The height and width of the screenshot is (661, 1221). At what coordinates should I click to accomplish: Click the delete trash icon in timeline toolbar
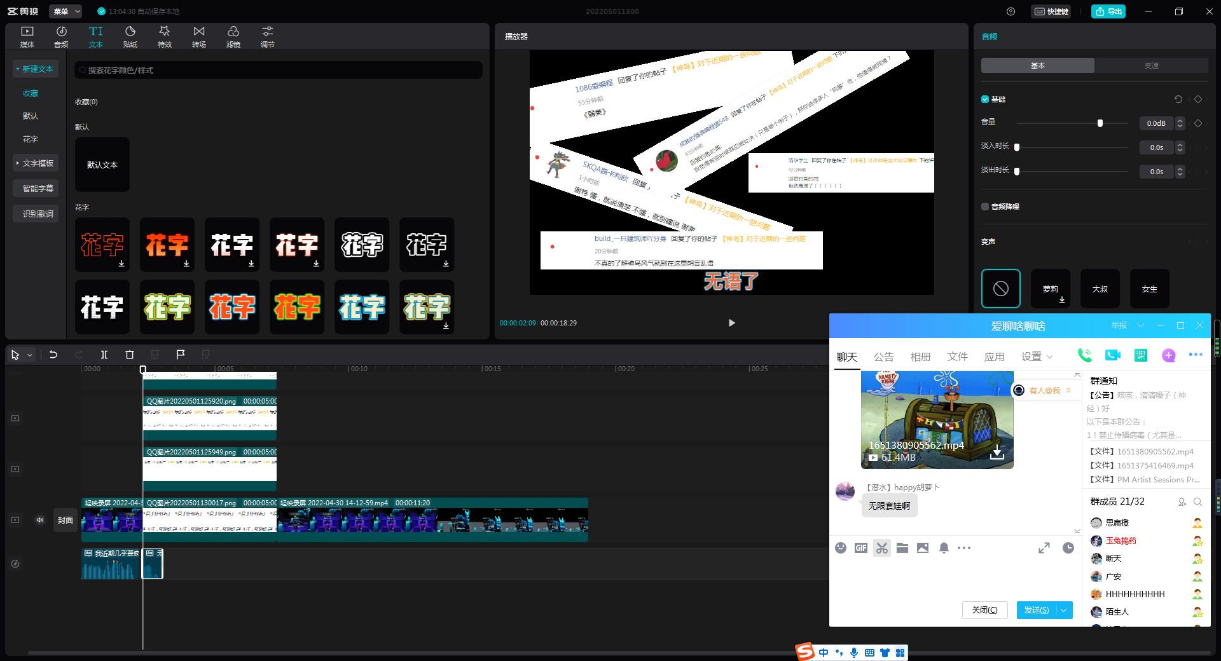[x=130, y=355]
